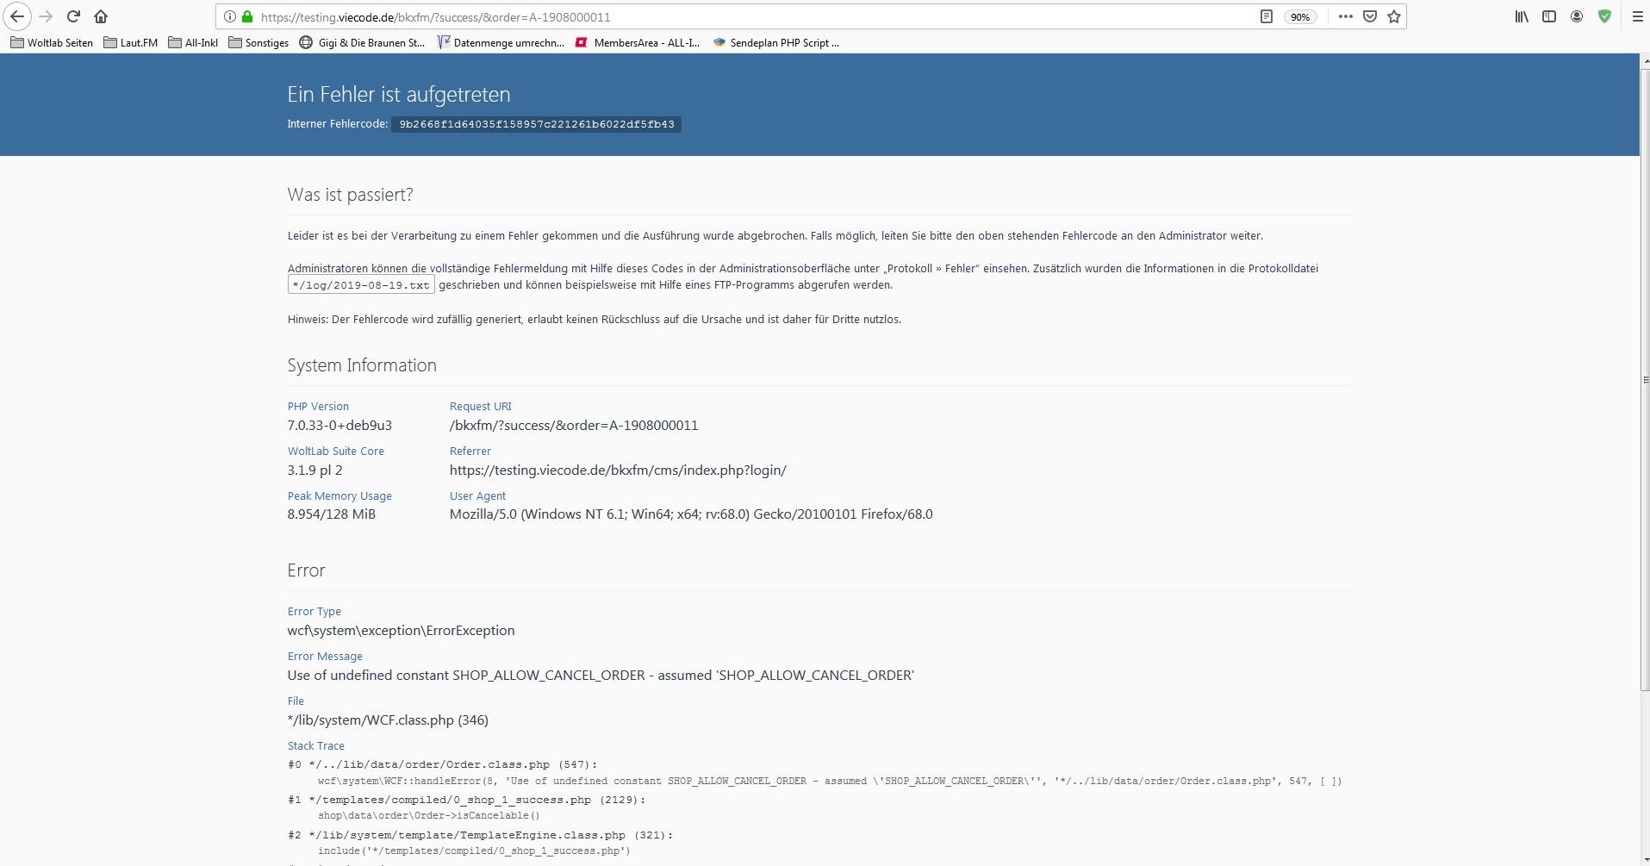Click the green shield extension icon
1650x866 pixels.
[x=1604, y=16]
